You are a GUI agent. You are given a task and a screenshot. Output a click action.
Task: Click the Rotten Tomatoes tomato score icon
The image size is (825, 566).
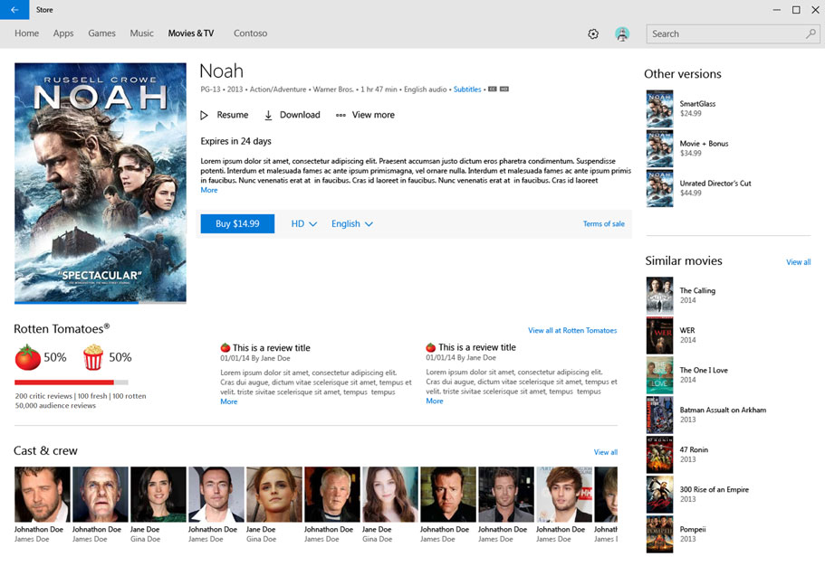pos(27,357)
